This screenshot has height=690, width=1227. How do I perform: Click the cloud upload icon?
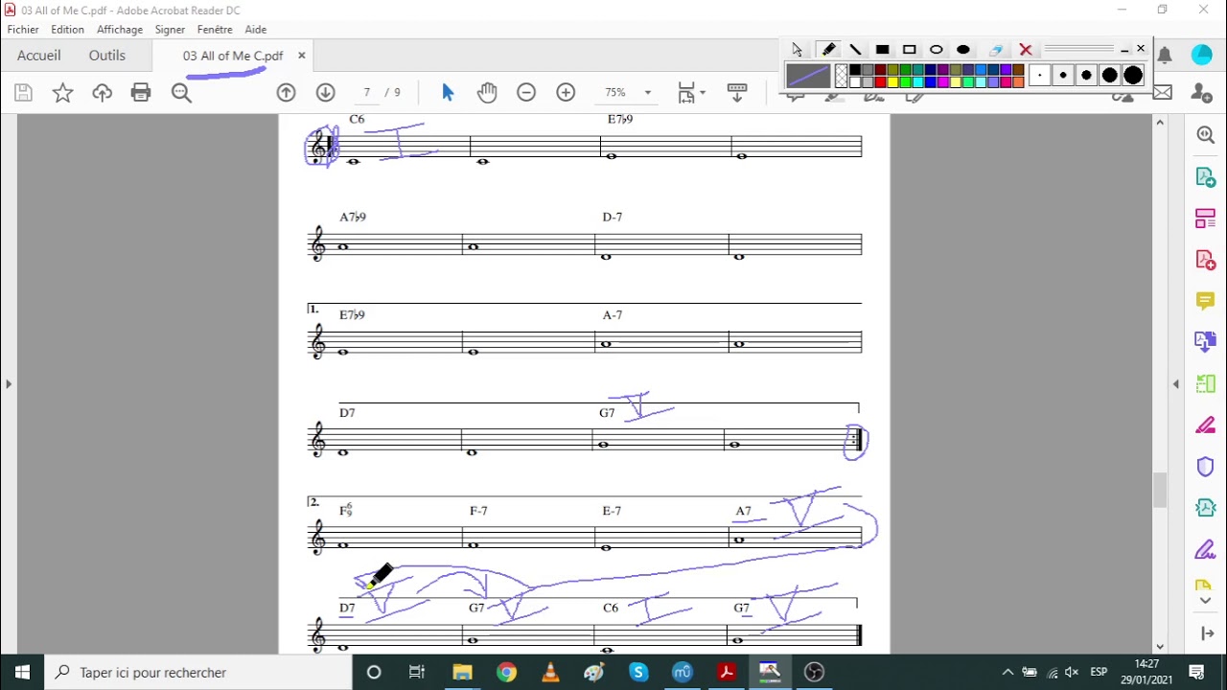[x=102, y=92]
